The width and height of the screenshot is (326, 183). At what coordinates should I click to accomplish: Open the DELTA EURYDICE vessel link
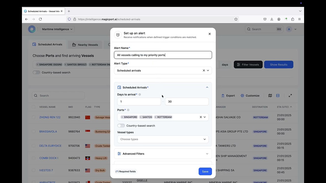click(x=50, y=146)
